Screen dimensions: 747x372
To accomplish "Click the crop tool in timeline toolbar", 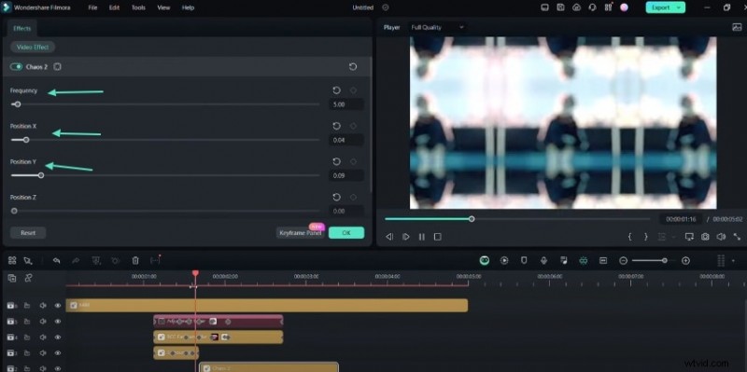I will point(96,260).
